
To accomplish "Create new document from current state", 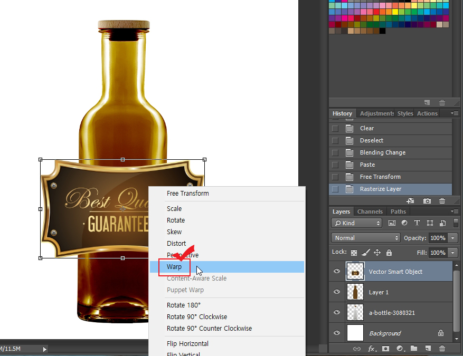I will point(410,201).
